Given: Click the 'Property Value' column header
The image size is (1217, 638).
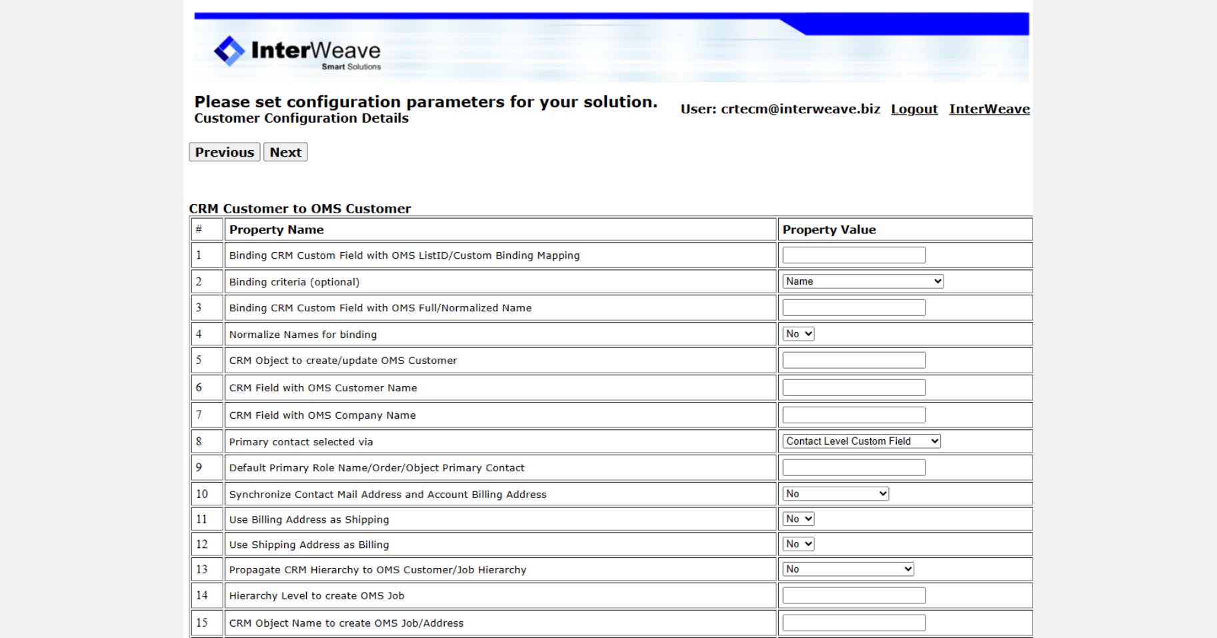Looking at the screenshot, I should pos(829,229).
